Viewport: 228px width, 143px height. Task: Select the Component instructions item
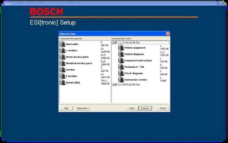coord(138,61)
